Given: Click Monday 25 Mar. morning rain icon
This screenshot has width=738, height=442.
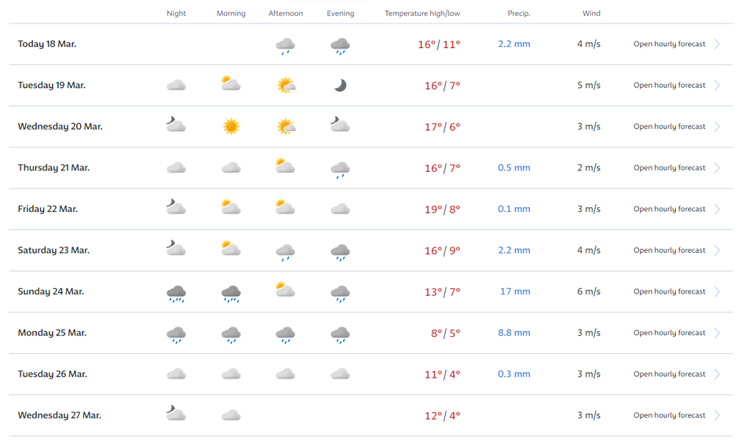Looking at the screenshot, I should pos(231,334).
